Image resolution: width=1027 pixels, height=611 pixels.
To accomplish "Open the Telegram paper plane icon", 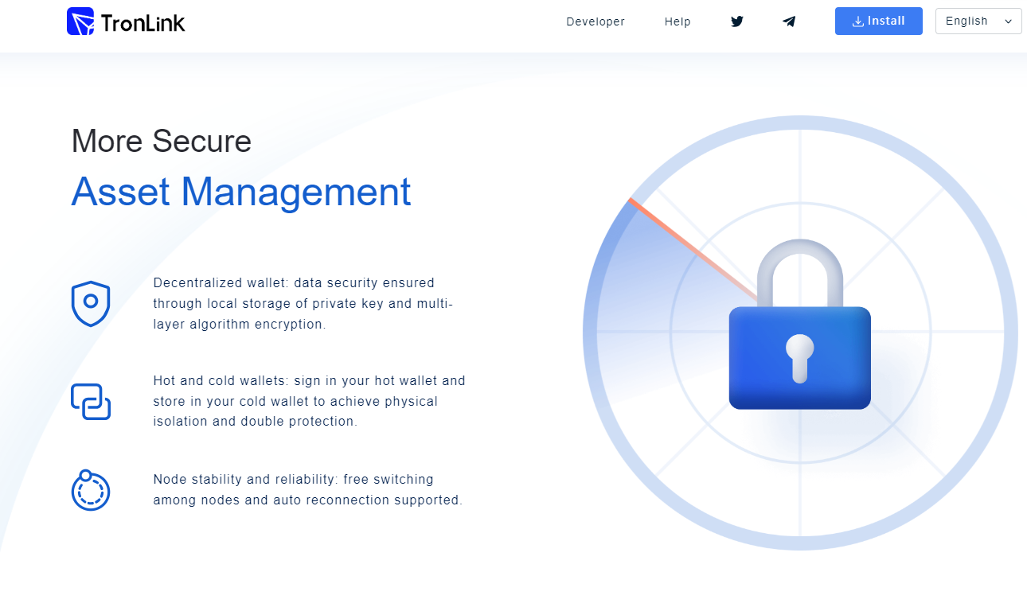I will point(789,21).
